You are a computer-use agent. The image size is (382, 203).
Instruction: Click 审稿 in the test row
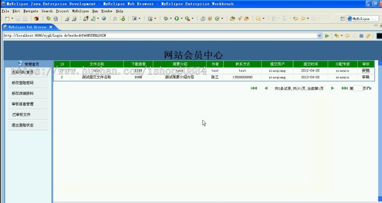366,70
